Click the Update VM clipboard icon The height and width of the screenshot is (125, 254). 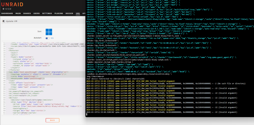[x=4, y=21]
